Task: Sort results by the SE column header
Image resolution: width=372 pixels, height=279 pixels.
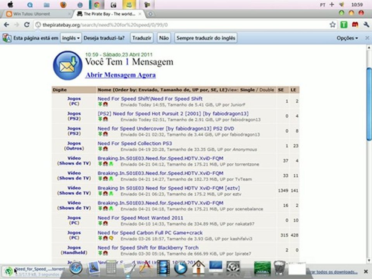Action: [x=281, y=90]
